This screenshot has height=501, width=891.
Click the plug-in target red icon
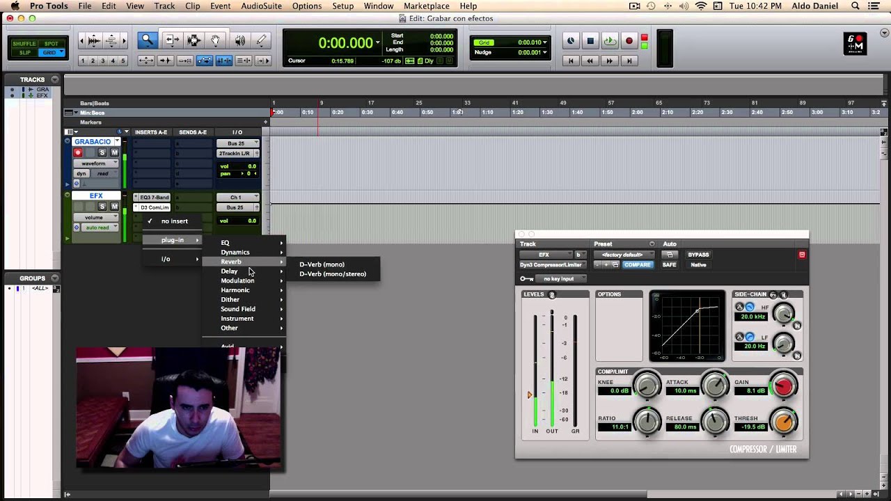[802, 255]
